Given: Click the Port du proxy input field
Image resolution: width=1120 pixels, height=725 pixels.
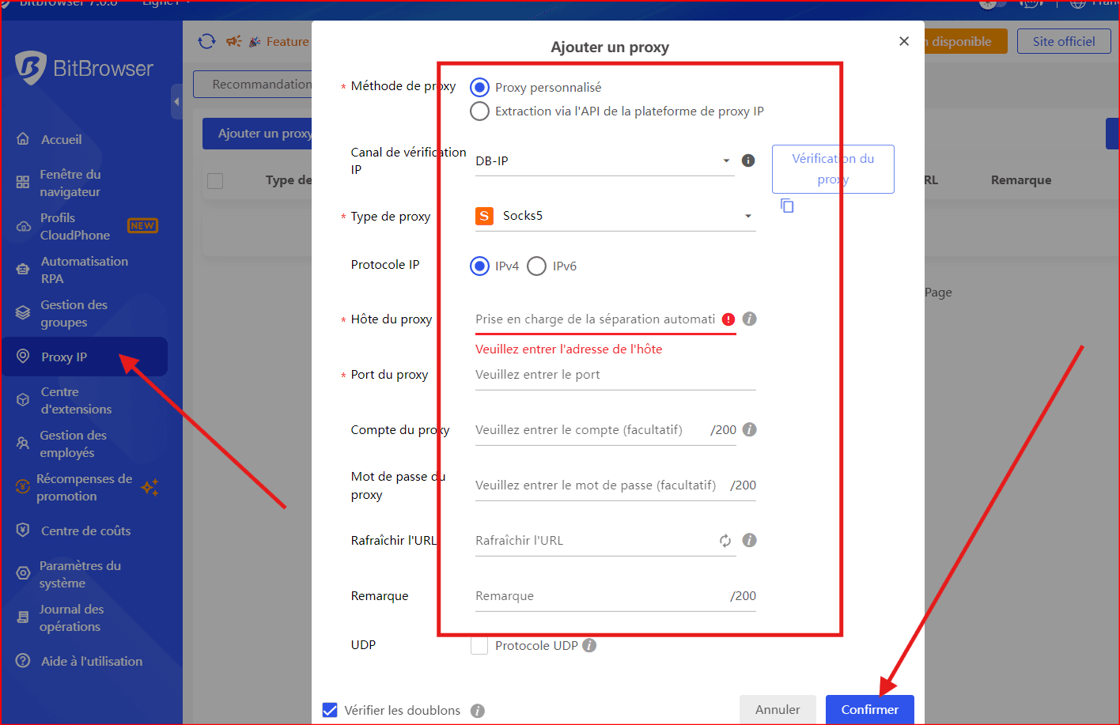Looking at the screenshot, I should coord(615,375).
